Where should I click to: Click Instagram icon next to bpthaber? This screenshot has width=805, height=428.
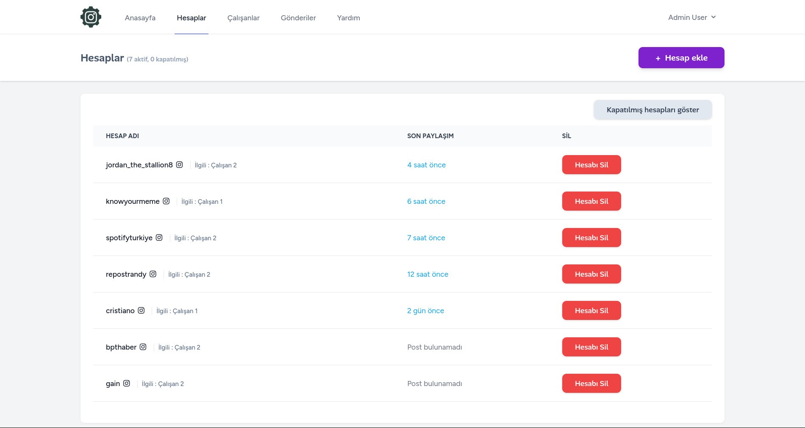(x=143, y=347)
